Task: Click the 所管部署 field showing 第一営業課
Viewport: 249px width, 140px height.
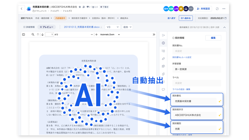Action: click(196, 69)
